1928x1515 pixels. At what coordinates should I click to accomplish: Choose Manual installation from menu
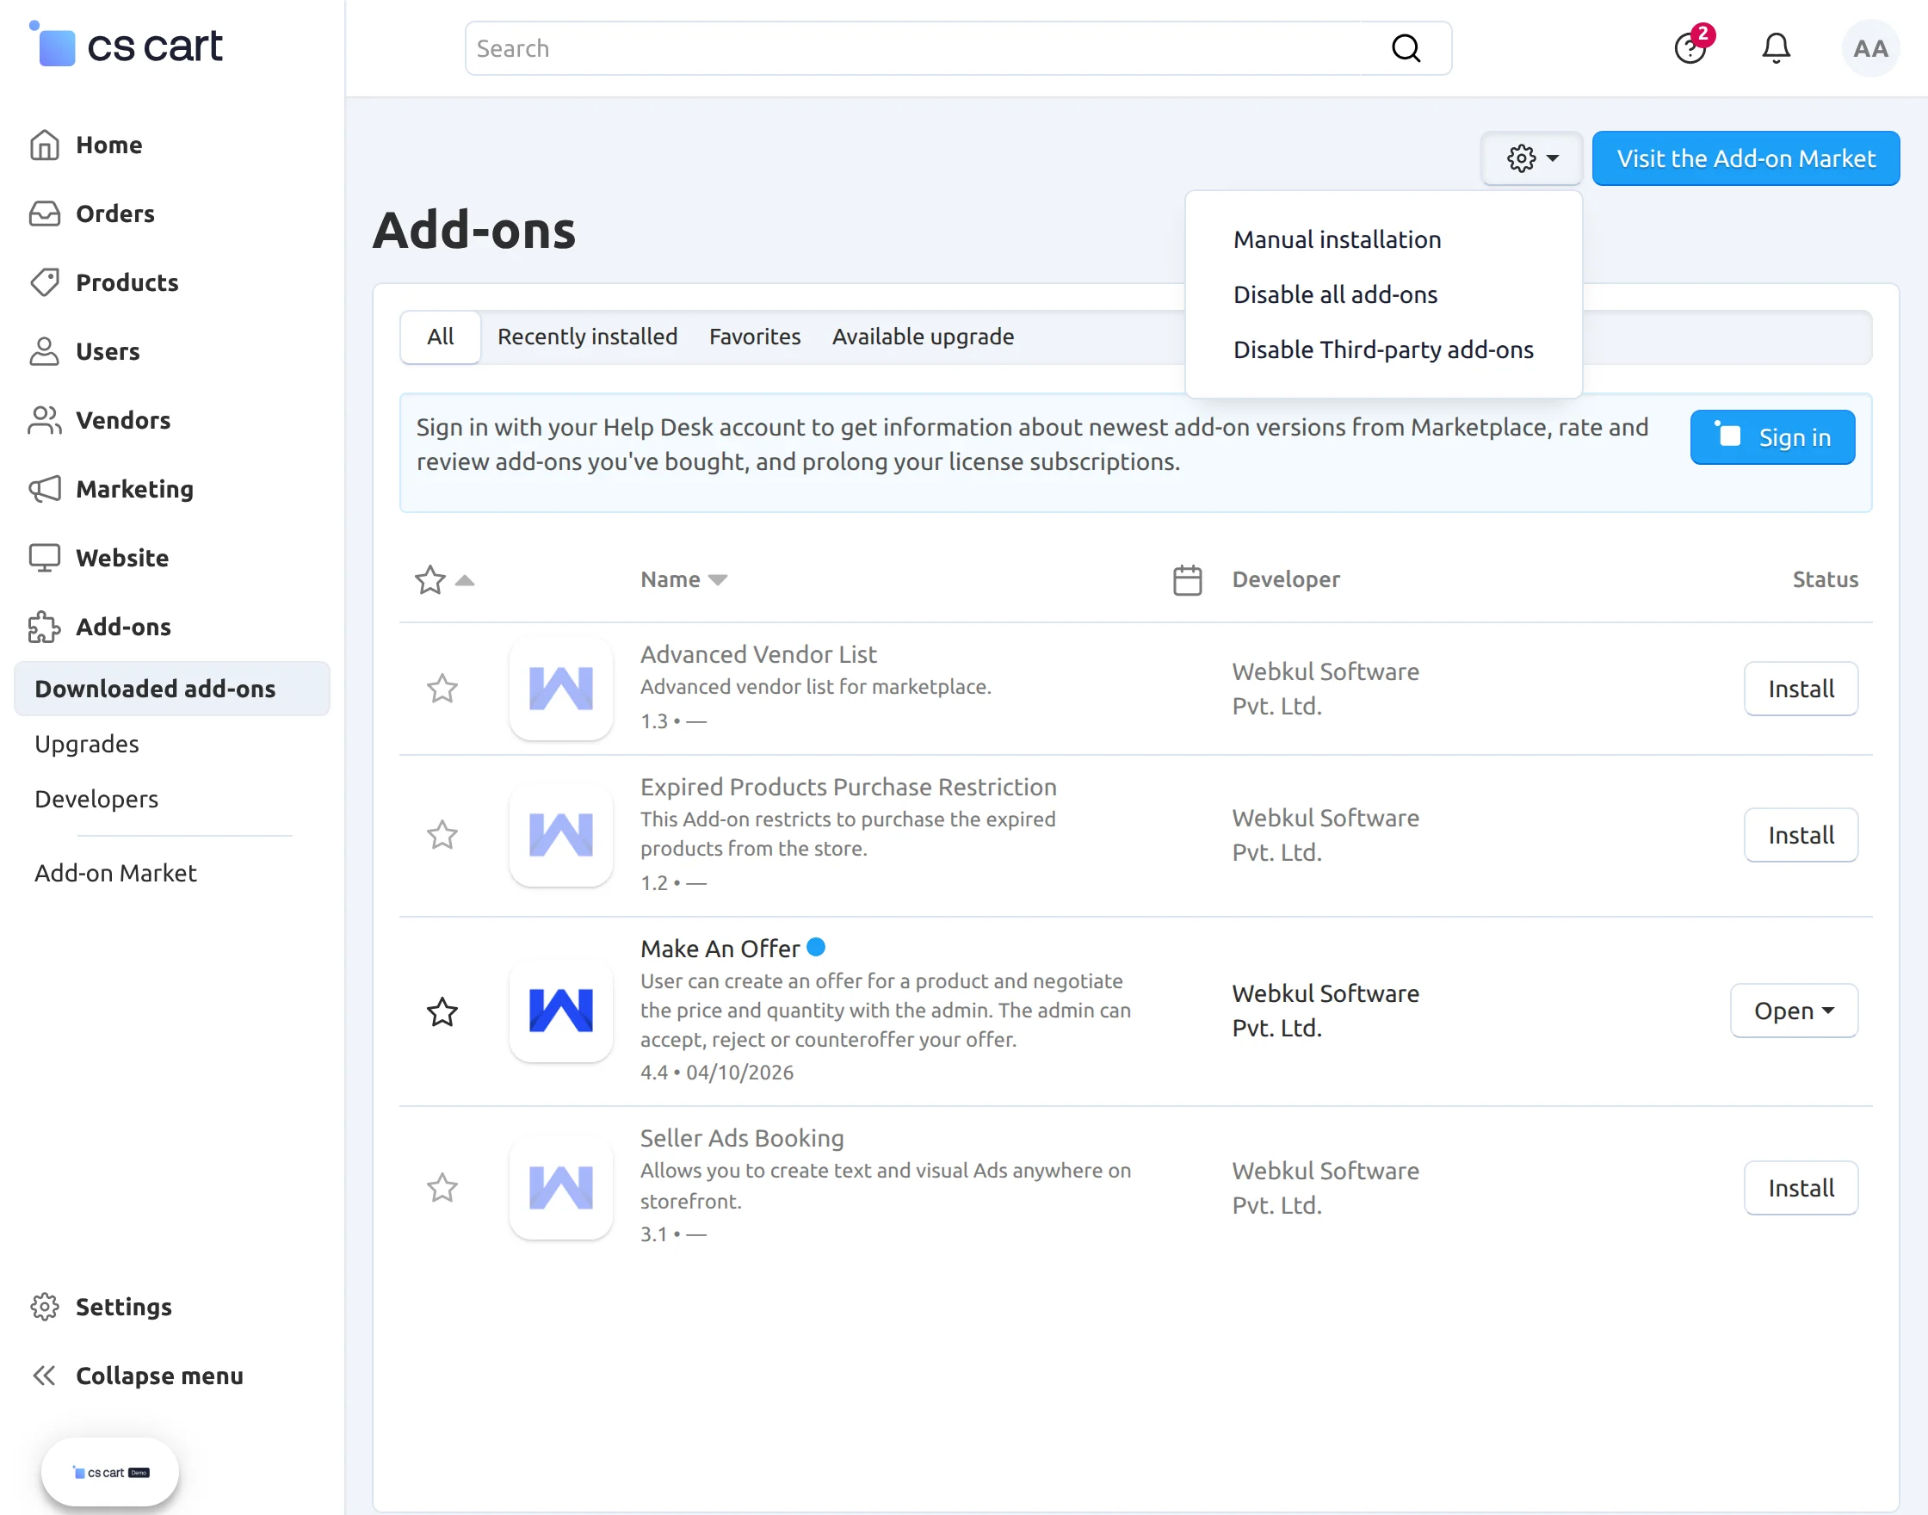(1337, 239)
